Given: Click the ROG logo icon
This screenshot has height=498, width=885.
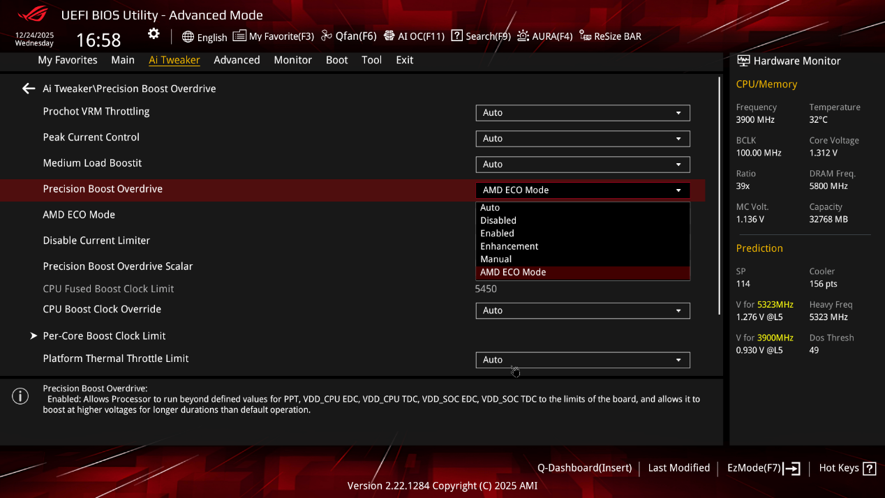Looking at the screenshot, I should (x=32, y=14).
